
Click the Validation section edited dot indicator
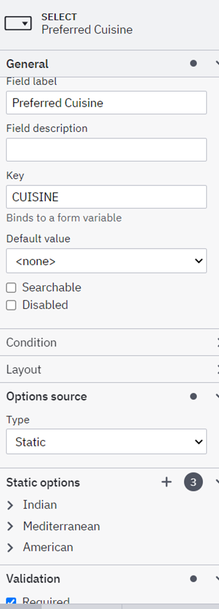[193, 578]
